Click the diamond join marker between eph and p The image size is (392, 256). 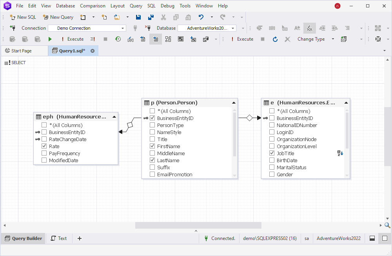point(130,125)
